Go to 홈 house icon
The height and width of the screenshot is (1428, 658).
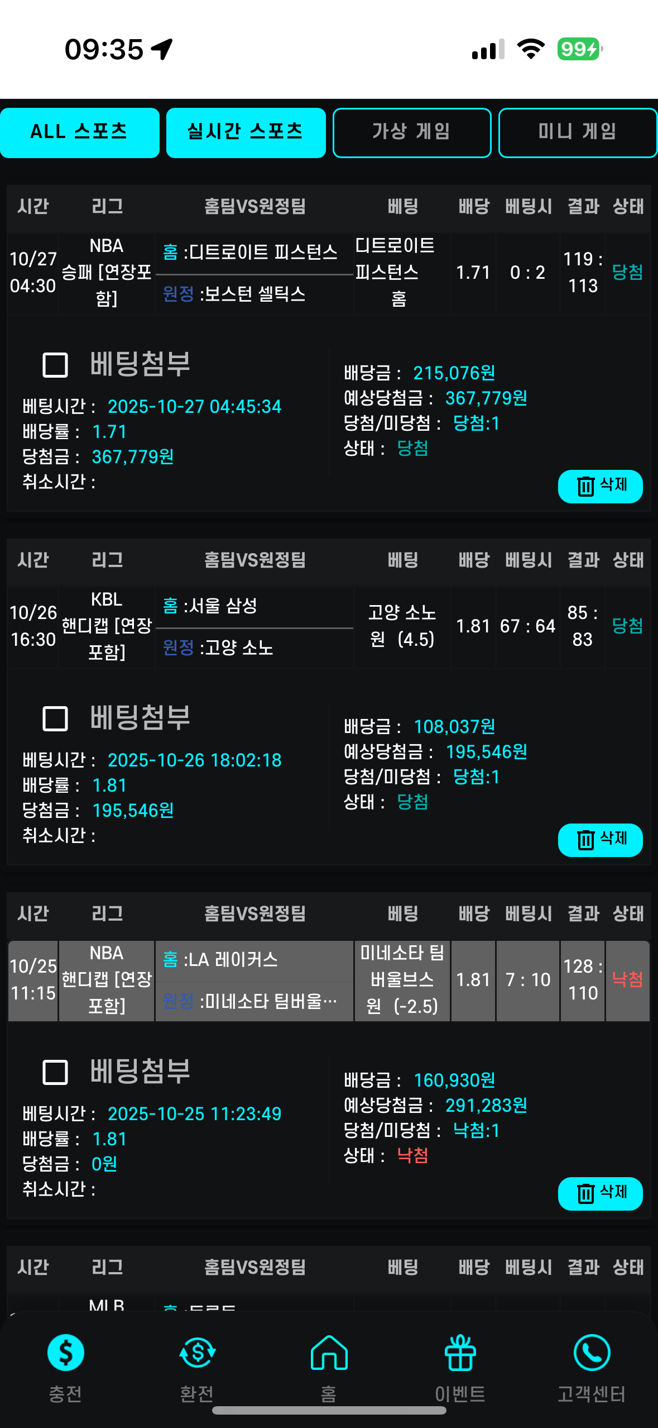click(x=329, y=1353)
